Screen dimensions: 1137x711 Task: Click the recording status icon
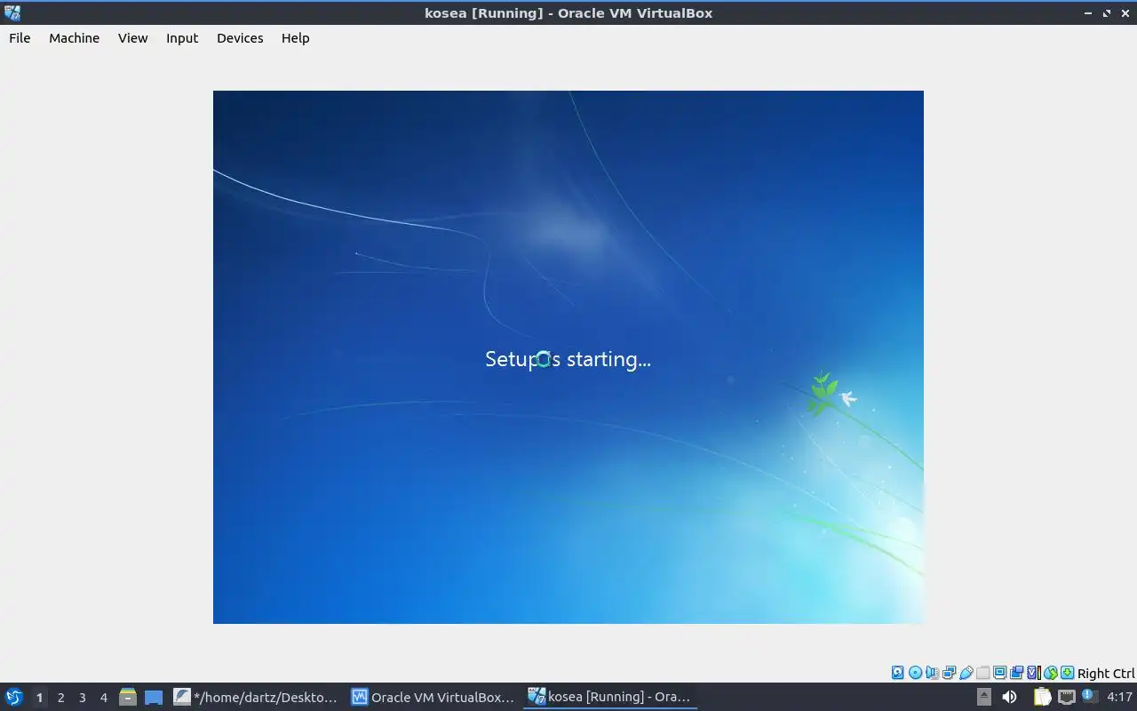1016,673
